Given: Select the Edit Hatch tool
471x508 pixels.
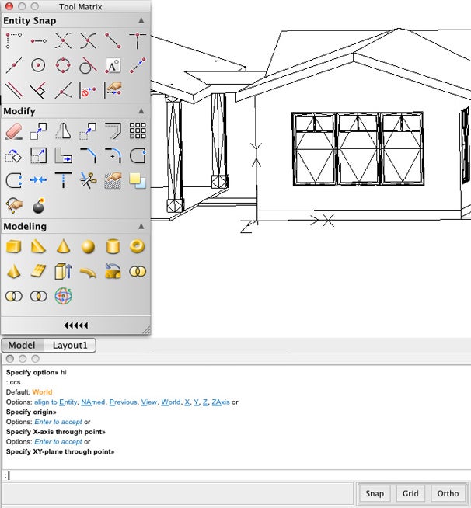Looking at the screenshot, I should [x=113, y=180].
